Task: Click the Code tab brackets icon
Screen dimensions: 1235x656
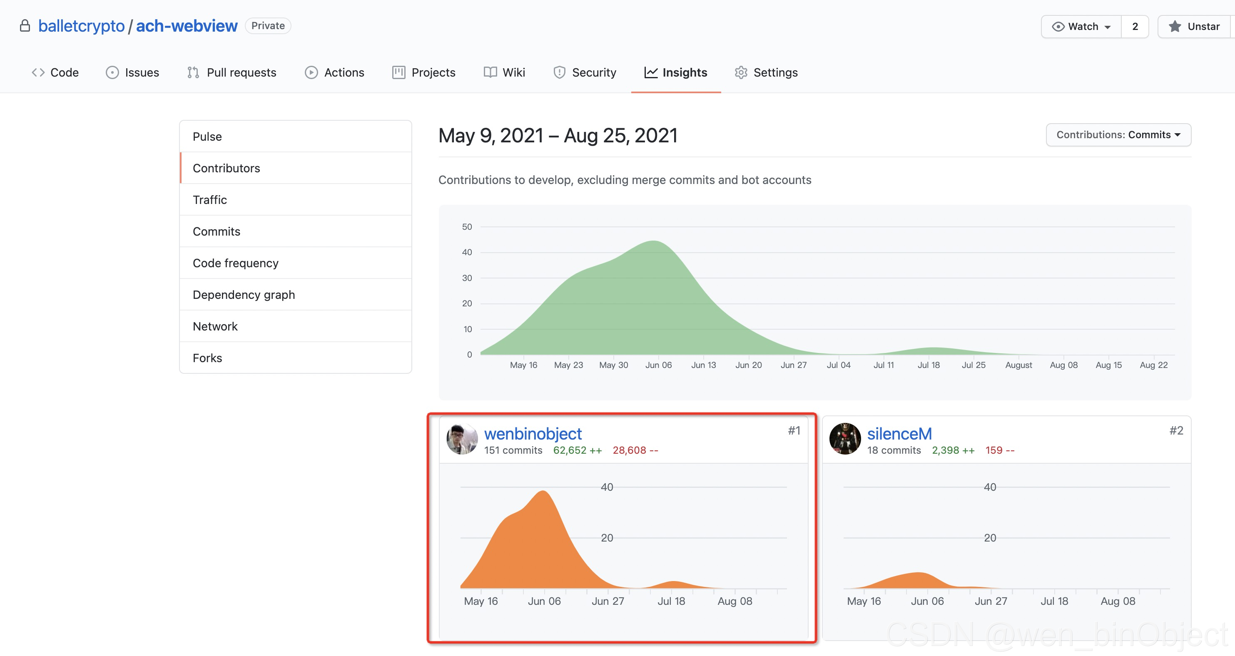Action: (38, 72)
